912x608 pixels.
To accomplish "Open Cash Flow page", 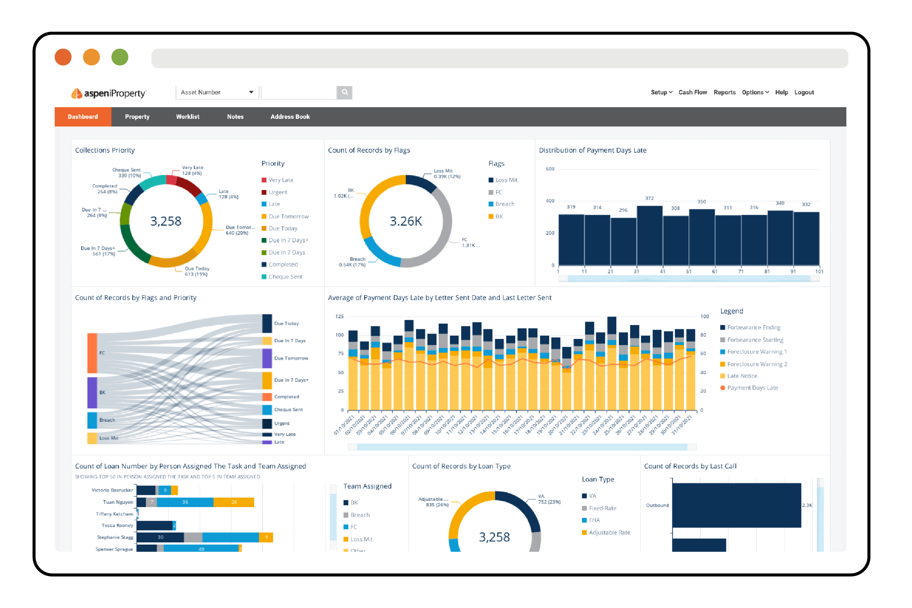I will click(x=692, y=92).
